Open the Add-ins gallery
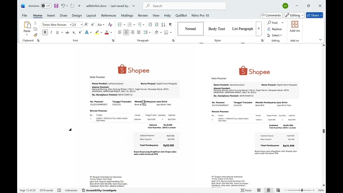 click(x=295, y=27)
